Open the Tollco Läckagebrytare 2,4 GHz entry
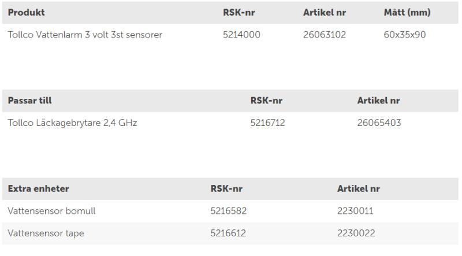The width and height of the screenshot is (462, 256). (72, 123)
